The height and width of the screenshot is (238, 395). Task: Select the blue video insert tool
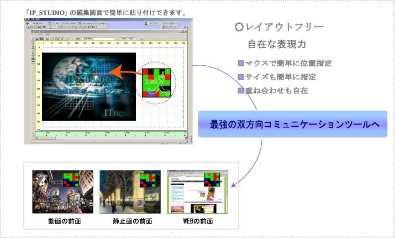[33, 61]
